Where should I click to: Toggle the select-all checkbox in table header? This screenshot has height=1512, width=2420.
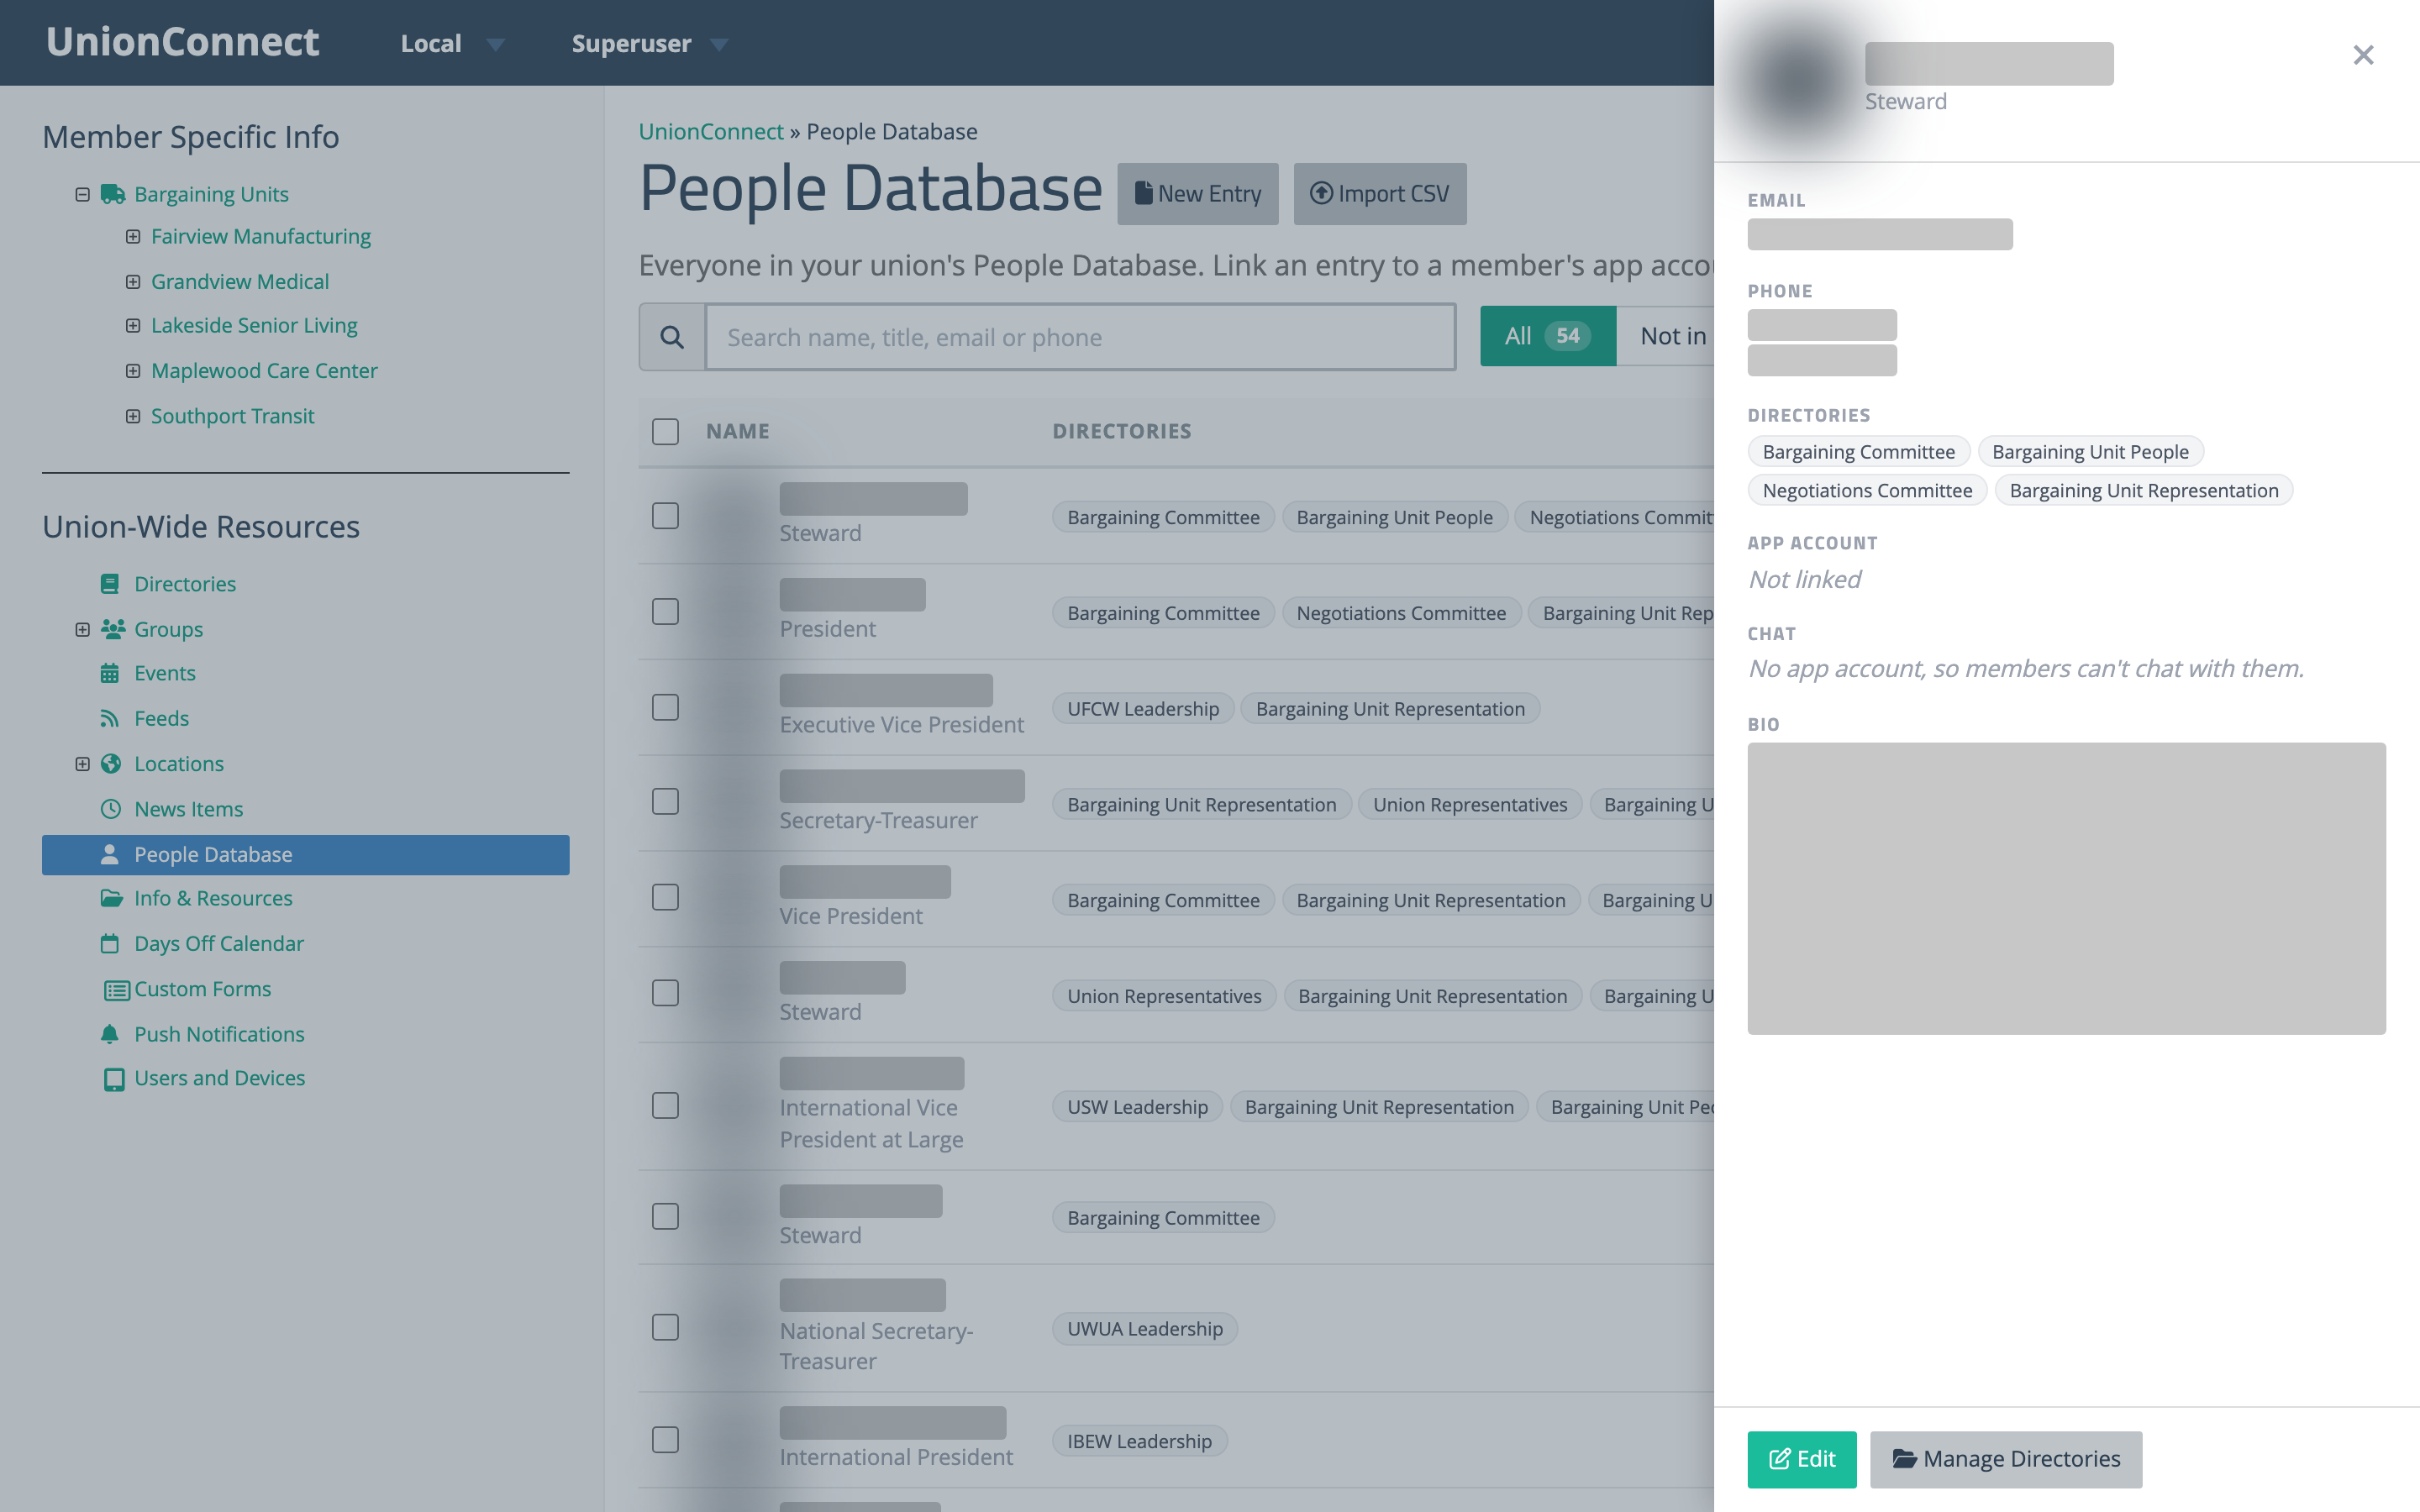pyautogui.click(x=665, y=432)
